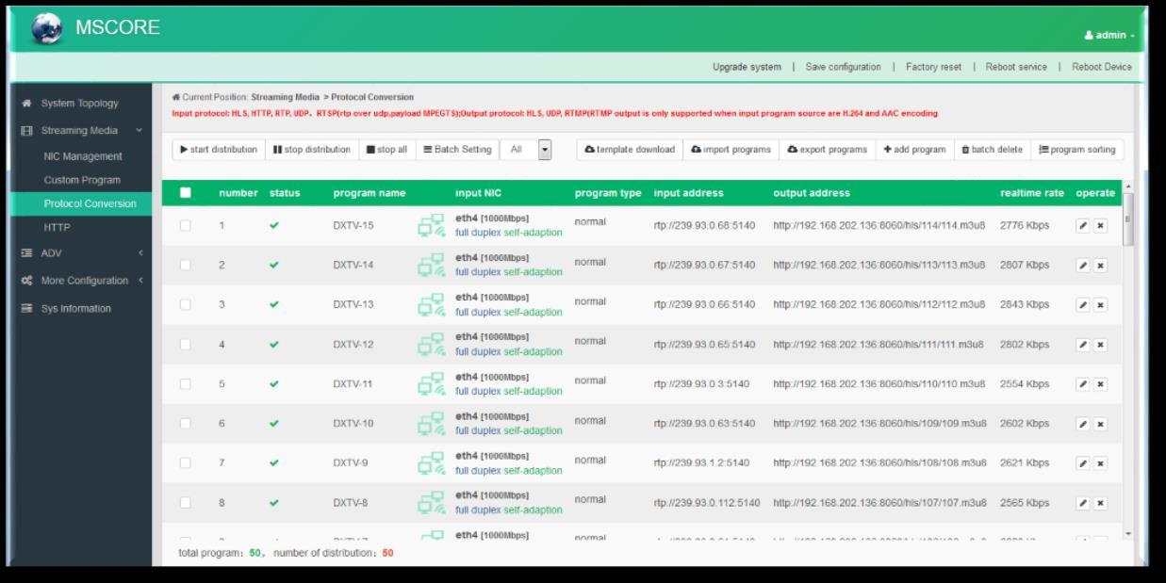The image size is (1166, 583).
Task: Check the box for program number 1
Action: click(186, 226)
